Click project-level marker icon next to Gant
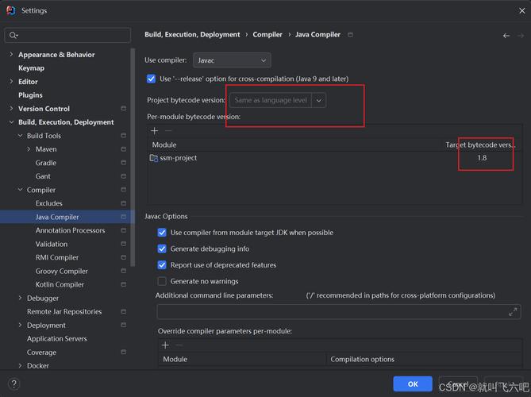Image resolution: width=531 pixels, height=397 pixels. pos(124,176)
